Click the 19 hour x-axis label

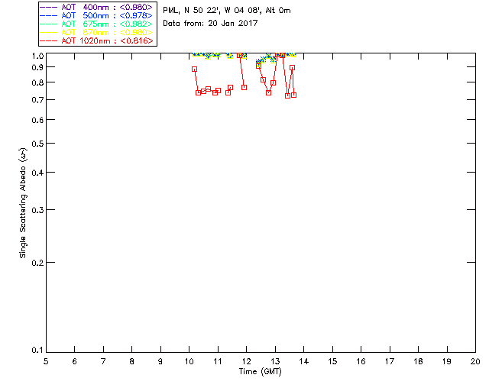[447, 361]
